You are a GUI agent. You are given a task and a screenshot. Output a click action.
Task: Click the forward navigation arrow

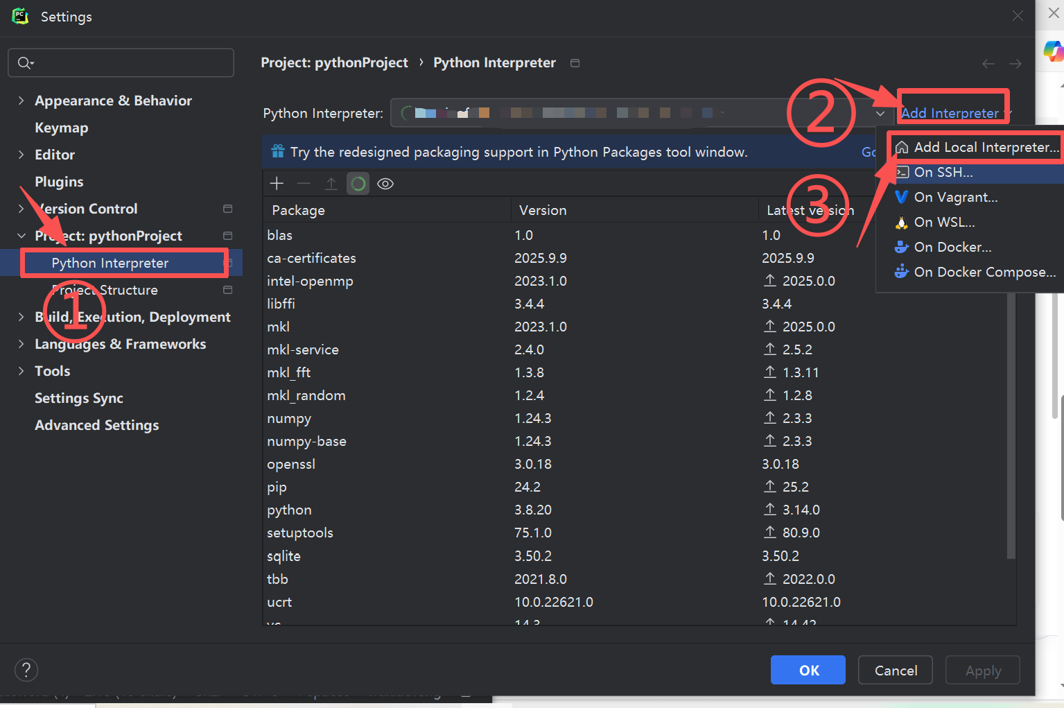(x=1015, y=64)
